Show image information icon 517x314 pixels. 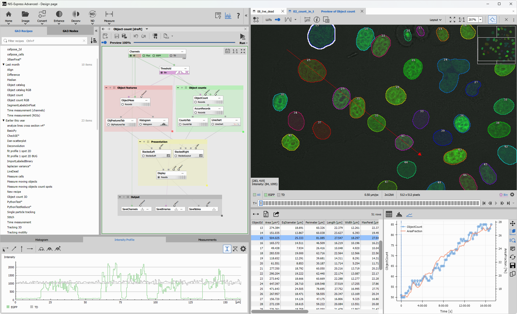(x=317, y=20)
